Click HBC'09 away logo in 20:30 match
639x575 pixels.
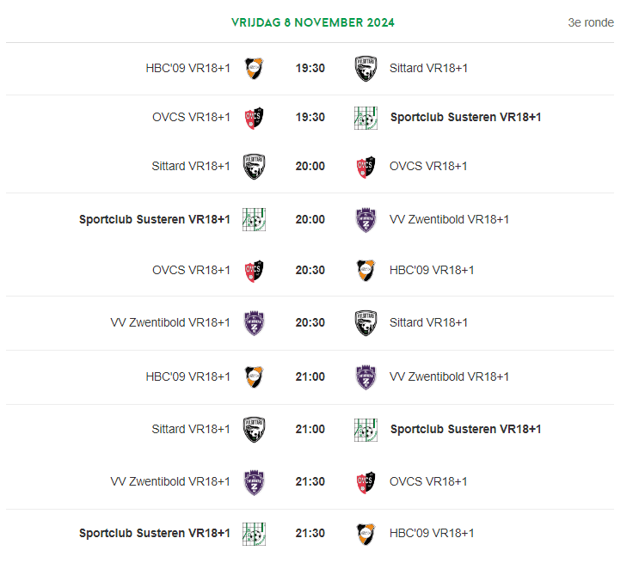(x=366, y=270)
